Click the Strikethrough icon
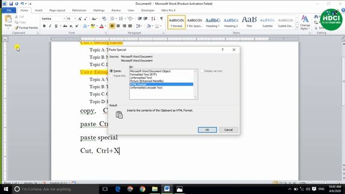The height and width of the screenshot is (194, 345). click(x=65, y=26)
